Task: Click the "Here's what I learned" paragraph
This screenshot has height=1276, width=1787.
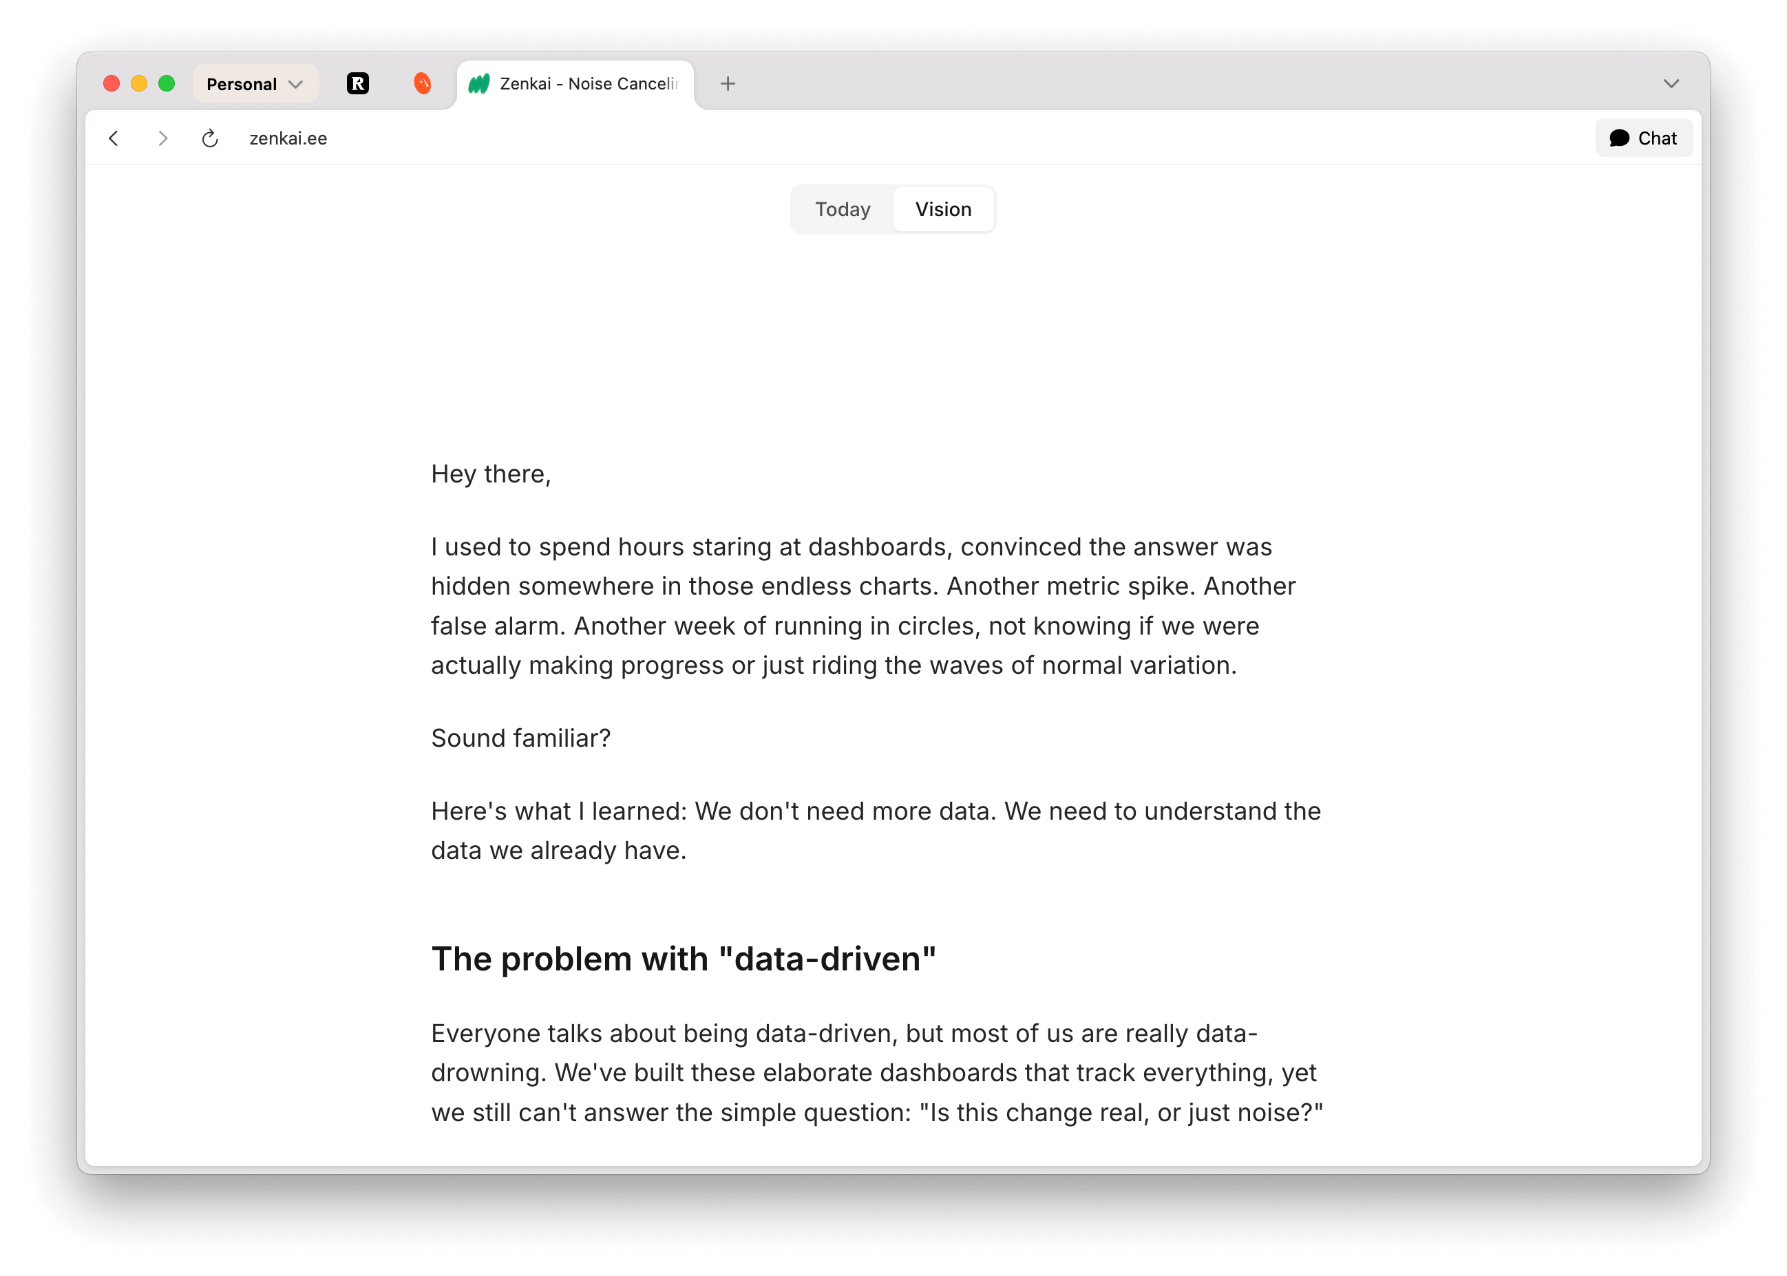Action: (x=875, y=831)
